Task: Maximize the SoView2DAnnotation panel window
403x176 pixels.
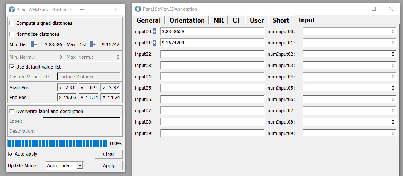Action: coord(374,9)
